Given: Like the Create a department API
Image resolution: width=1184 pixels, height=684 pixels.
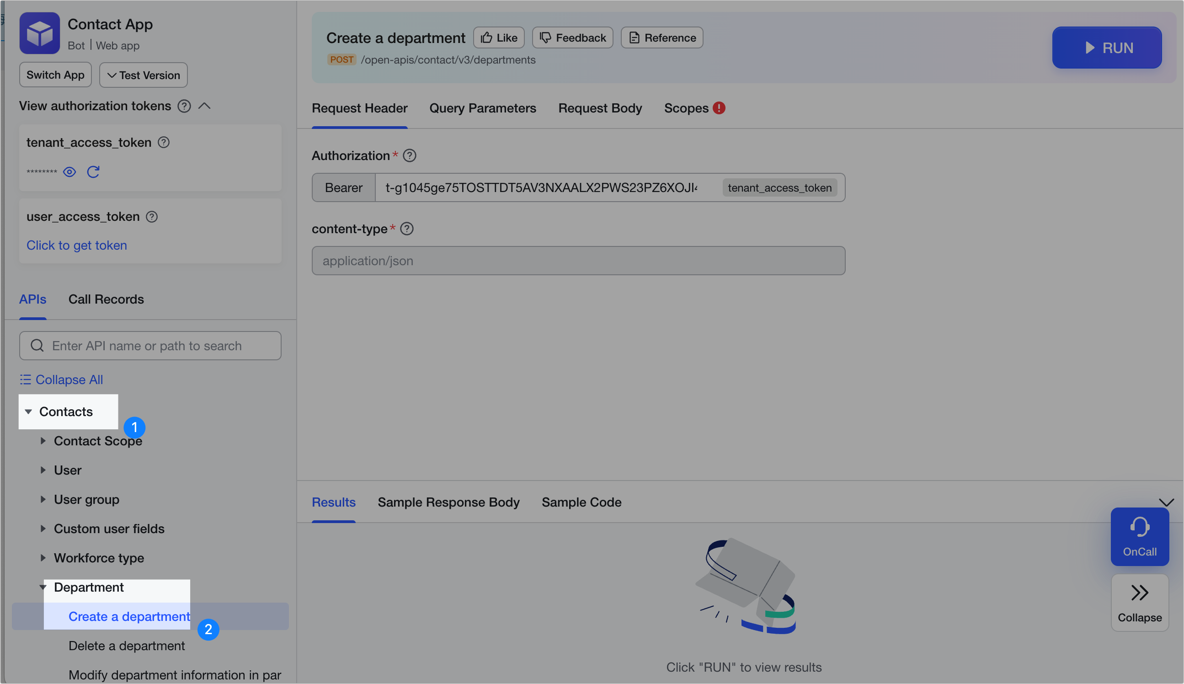Looking at the screenshot, I should pos(498,37).
